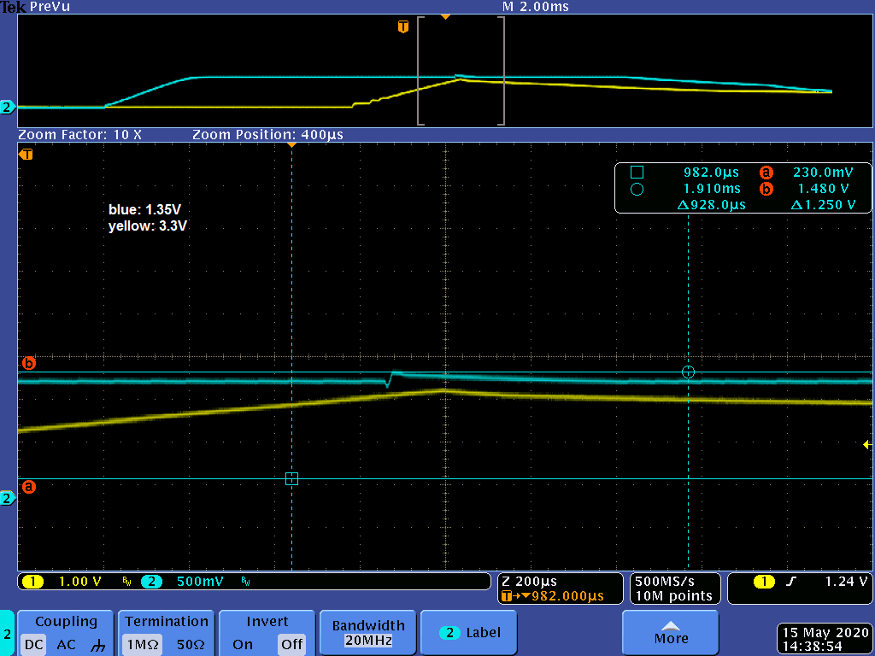
Task: Click the 230.0mV cursor a value
Action: point(823,173)
